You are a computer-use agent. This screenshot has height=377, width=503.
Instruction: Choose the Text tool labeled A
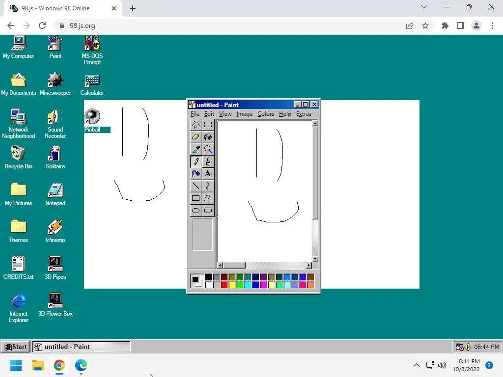pyautogui.click(x=208, y=174)
